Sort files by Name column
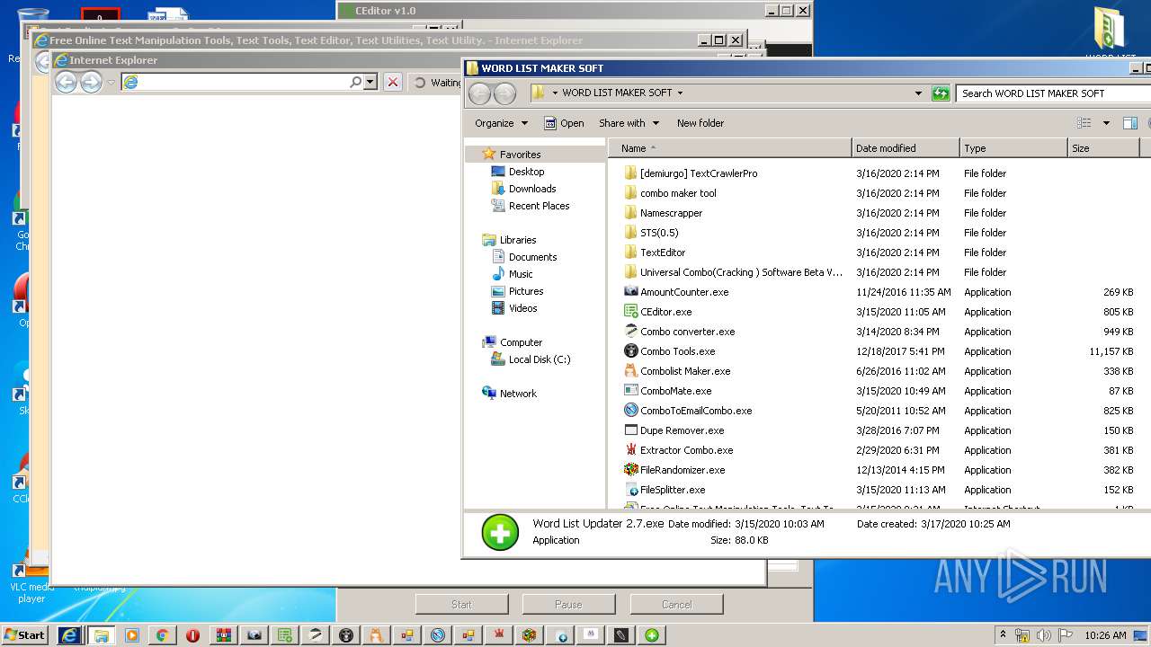Viewport: 1151px width, 647px height. coord(730,148)
